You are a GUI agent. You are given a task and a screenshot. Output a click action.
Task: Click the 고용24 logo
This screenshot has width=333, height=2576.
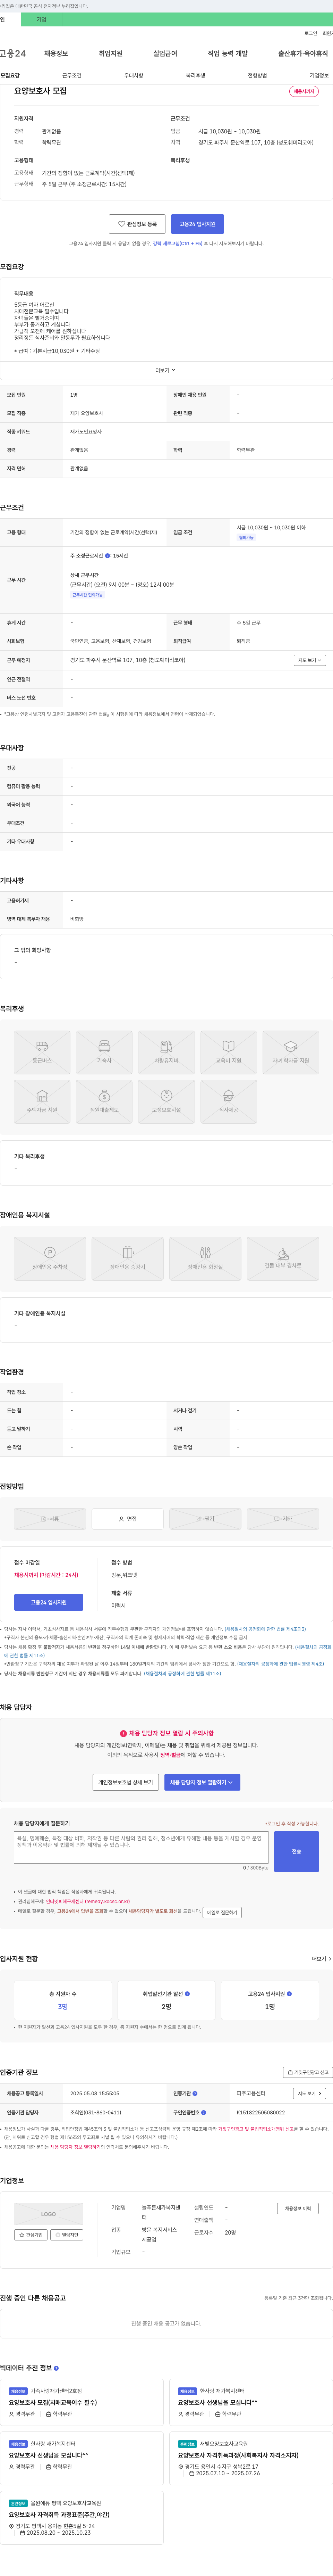[13, 53]
